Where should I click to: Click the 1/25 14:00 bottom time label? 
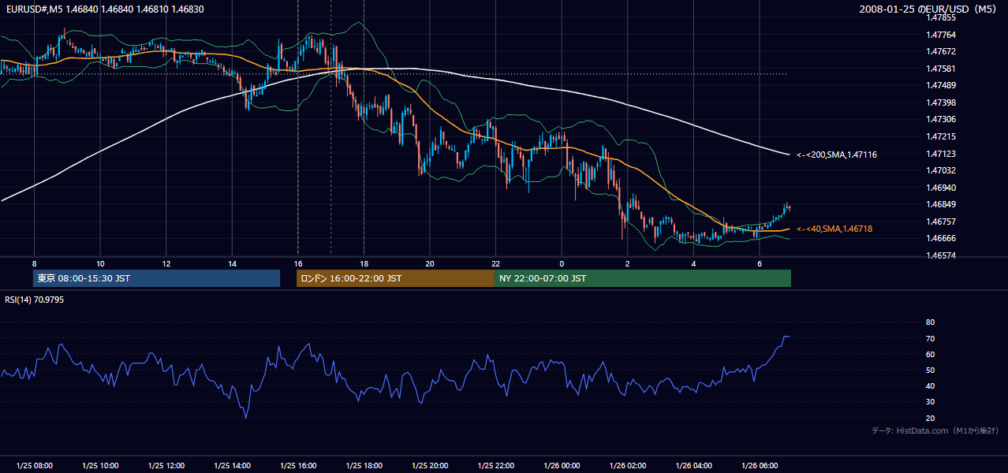tap(232, 466)
